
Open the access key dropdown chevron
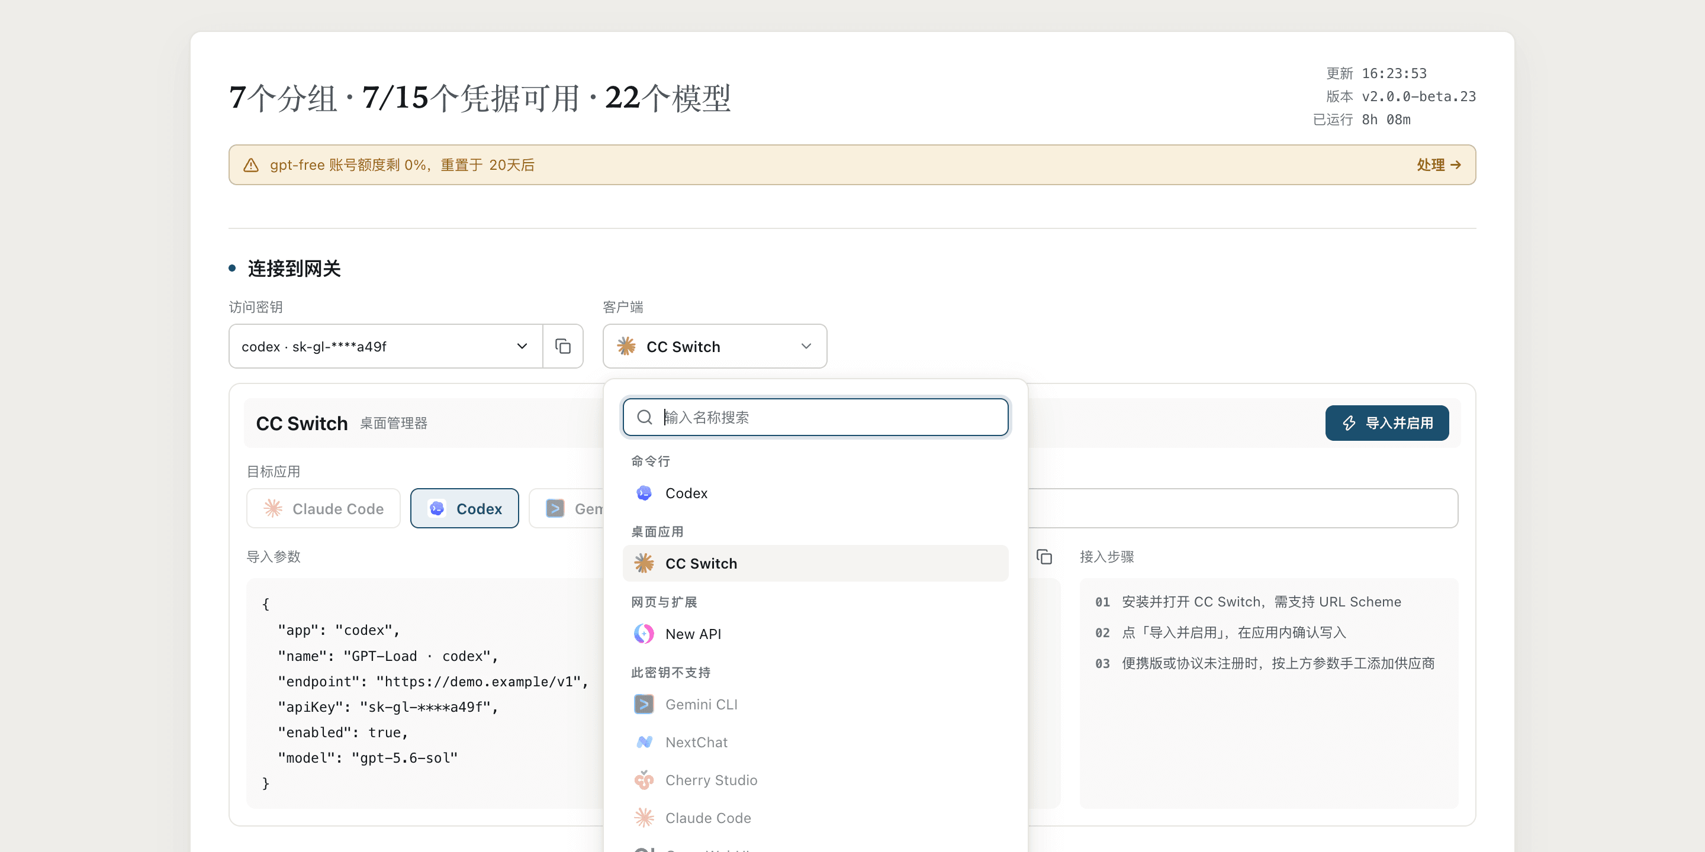point(522,346)
